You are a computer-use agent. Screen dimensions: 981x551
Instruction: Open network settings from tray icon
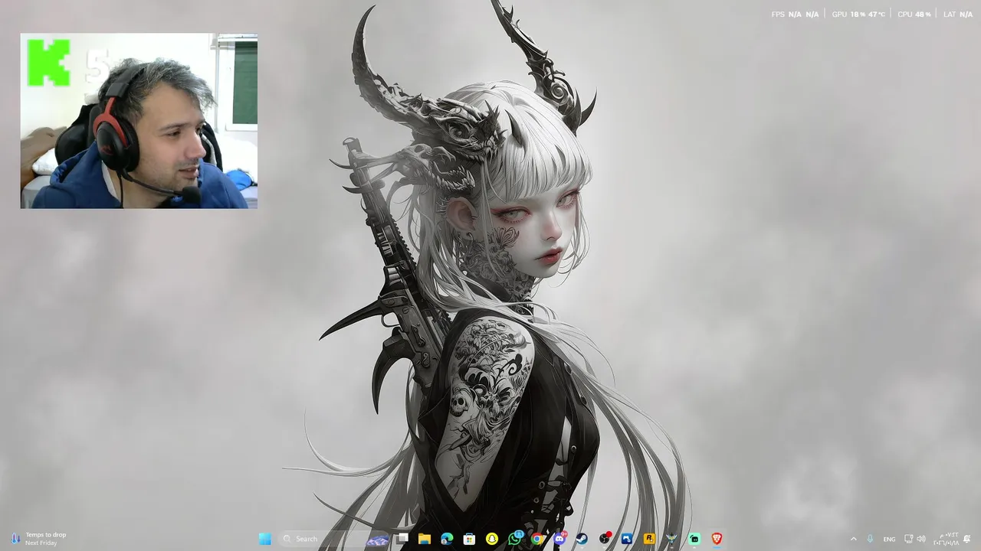coord(909,539)
